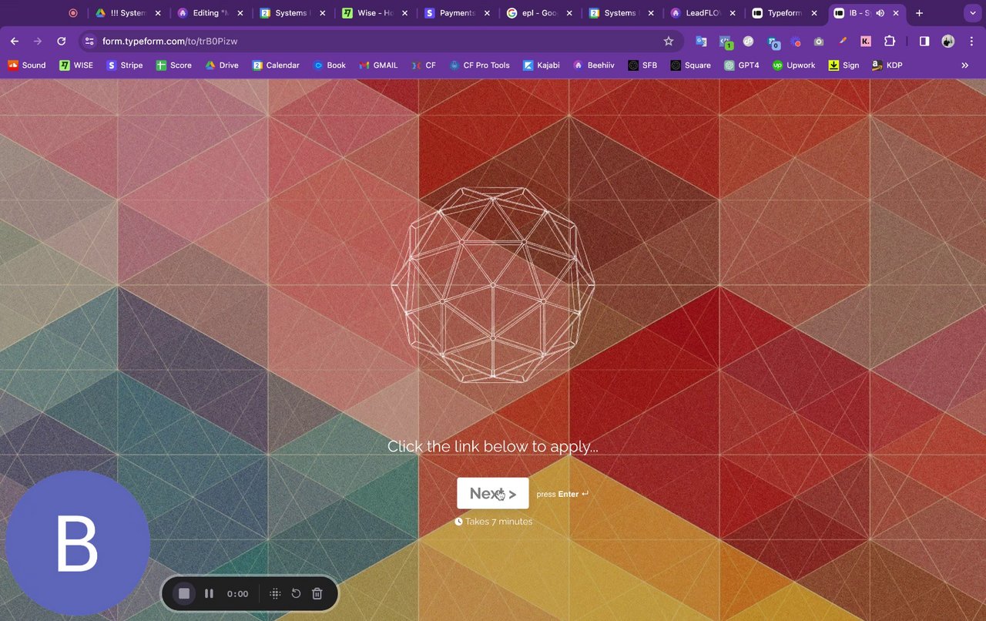Reload the current page
Viewport: 986px width, 621px height.
coord(62,41)
